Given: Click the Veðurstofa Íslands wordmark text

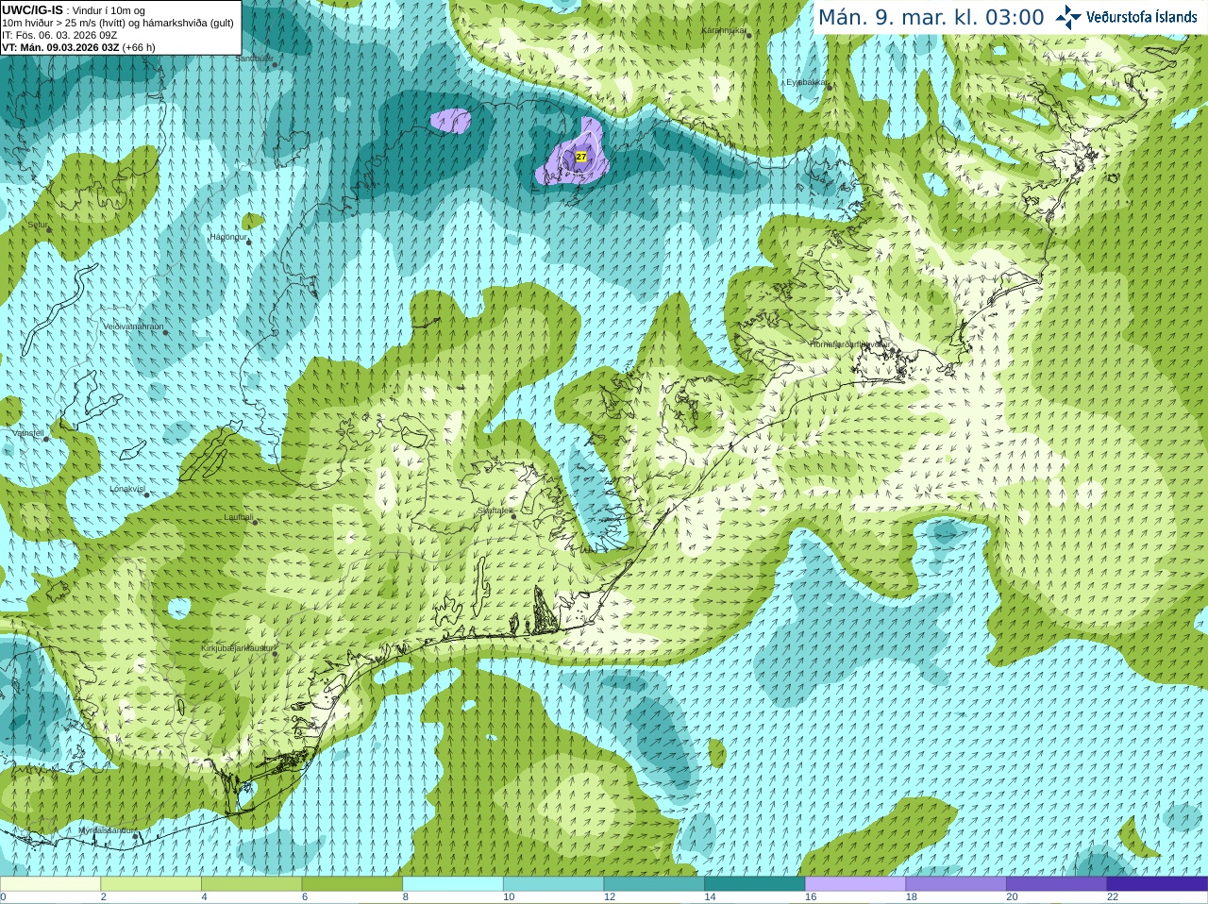Looking at the screenshot, I should point(1142,17).
